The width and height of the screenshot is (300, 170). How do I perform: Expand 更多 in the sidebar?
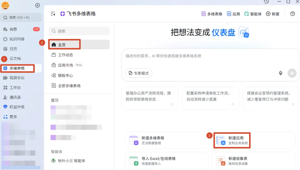pyautogui.click(x=21, y=117)
